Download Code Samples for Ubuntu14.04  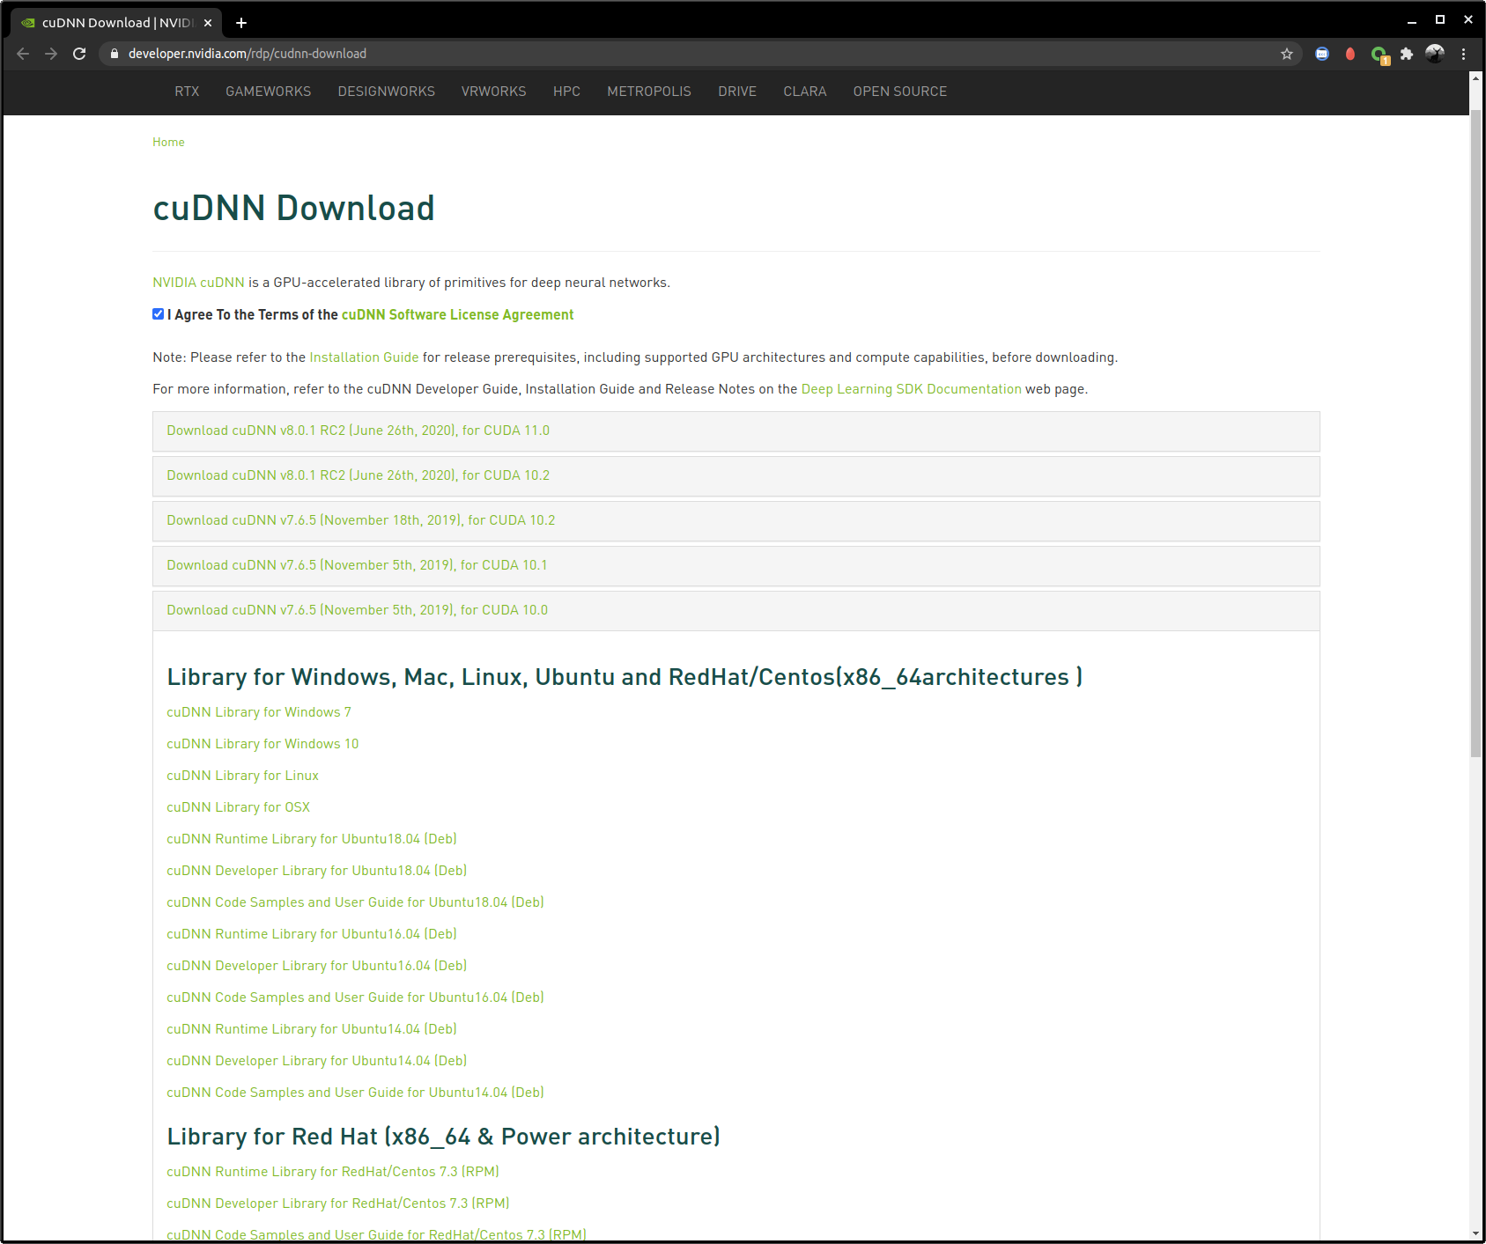(x=355, y=1093)
